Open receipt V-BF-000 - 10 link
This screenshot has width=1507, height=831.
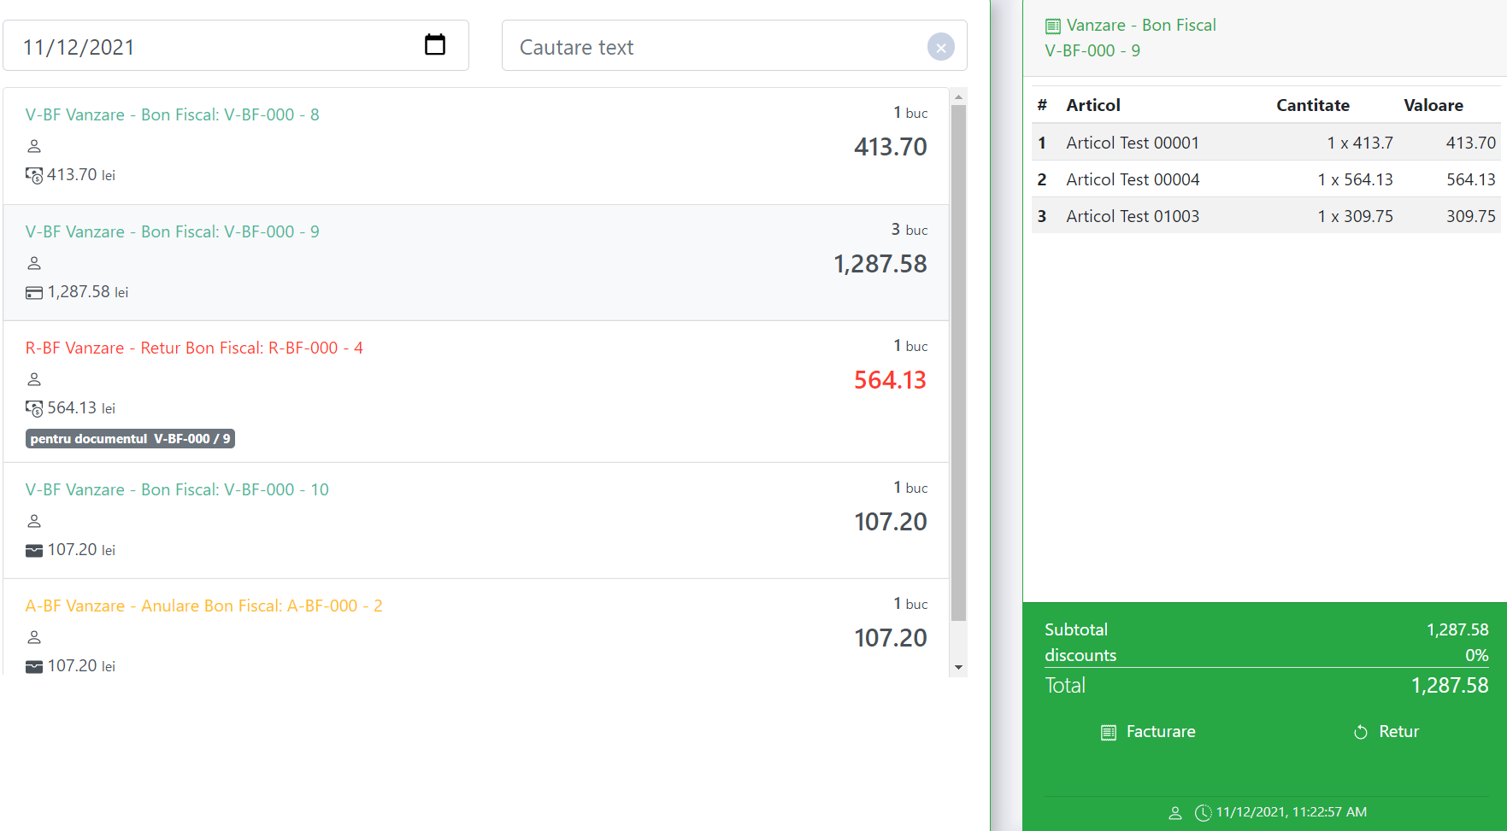point(177,489)
